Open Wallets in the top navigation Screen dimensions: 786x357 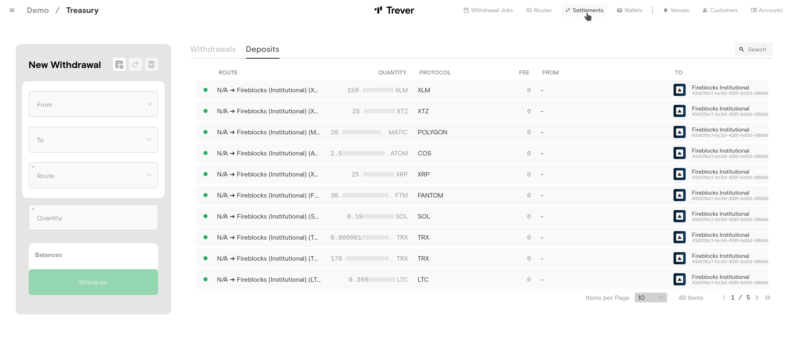[629, 11]
